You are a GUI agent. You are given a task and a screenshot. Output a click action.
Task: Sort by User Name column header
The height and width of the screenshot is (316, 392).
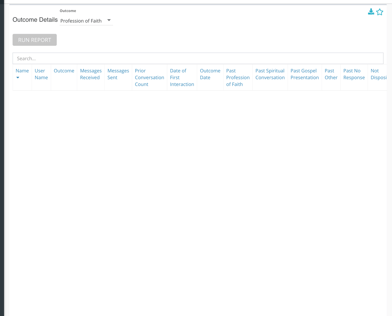41,74
